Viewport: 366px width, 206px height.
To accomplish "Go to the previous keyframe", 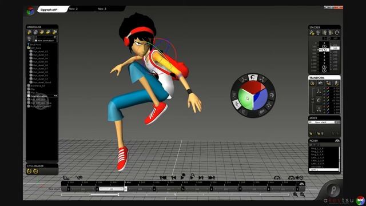I will (173, 177).
